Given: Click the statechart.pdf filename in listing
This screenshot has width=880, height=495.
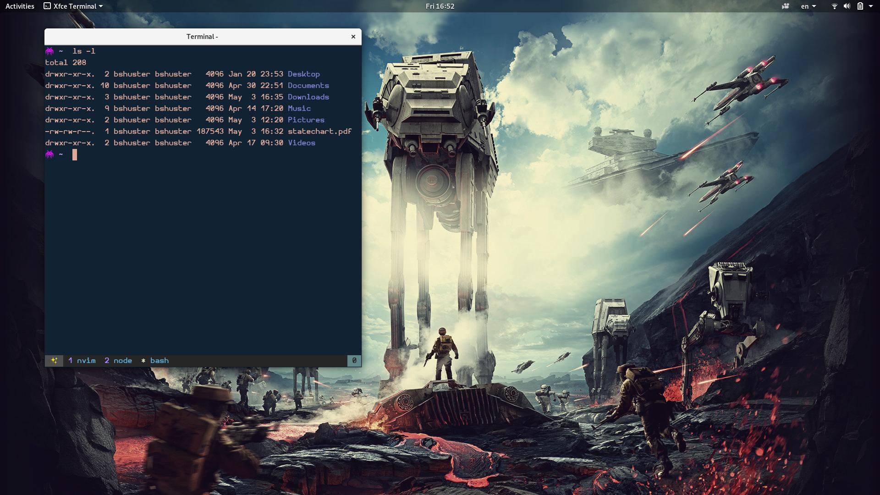Looking at the screenshot, I should tap(319, 132).
